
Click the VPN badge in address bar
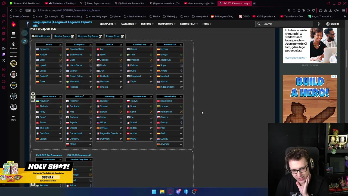[x=28, y=10]
